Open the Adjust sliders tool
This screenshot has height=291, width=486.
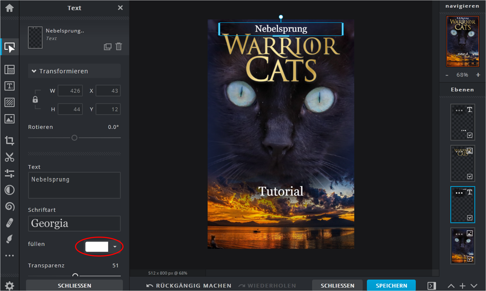pyautogui.click(x=9, y=174)
